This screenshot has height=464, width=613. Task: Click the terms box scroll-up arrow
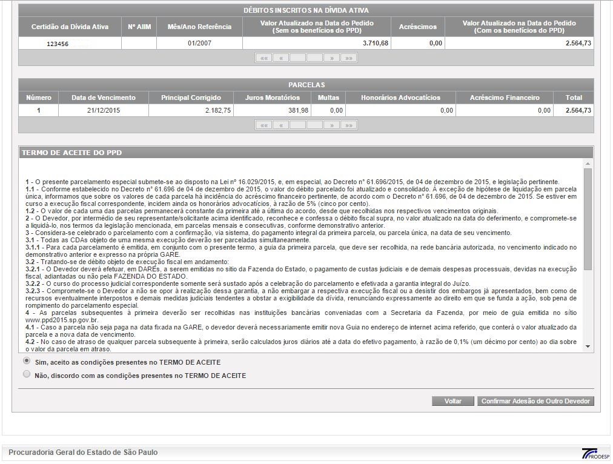point(587,164)
